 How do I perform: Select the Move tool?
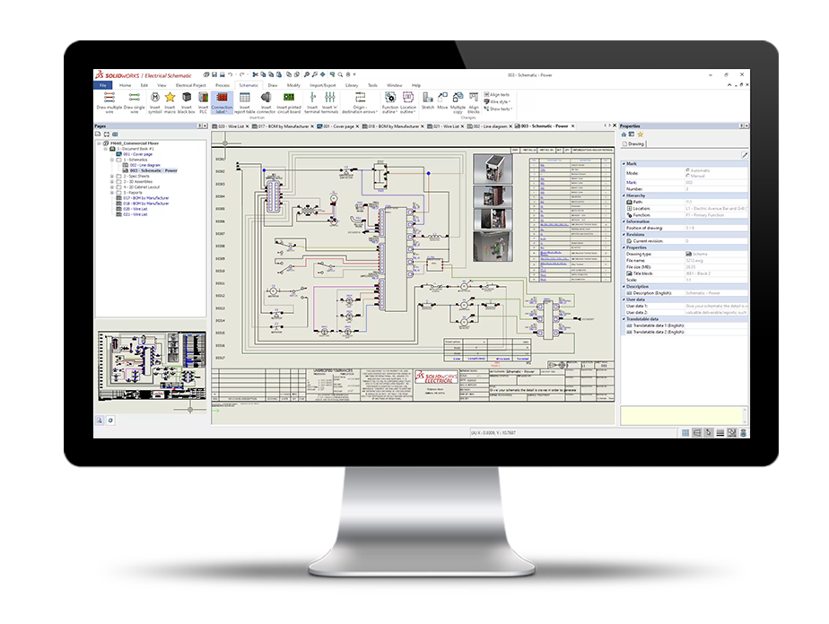pyautogui.click(x=442, y=100)
